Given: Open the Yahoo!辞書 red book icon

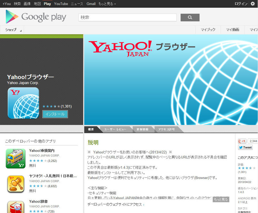Looking at the screenshot, I should (15, 207).
